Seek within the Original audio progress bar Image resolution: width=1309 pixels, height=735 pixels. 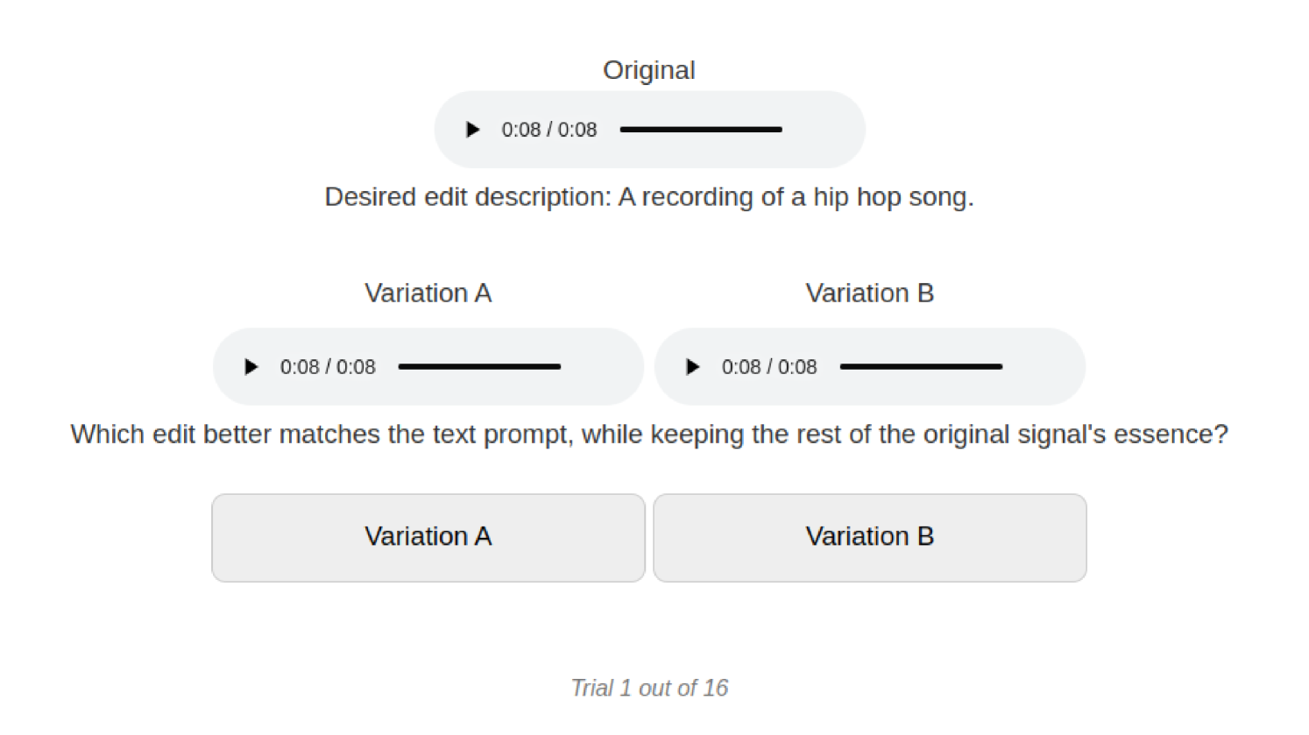[x=700, y=130]
